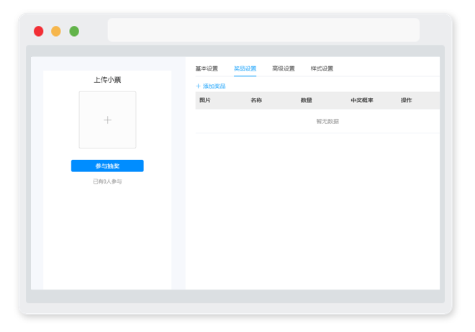Open the 基本设置 tab
Image resolution: width=475 pixels, height=332 pixels.
click(x=207, y=68)
